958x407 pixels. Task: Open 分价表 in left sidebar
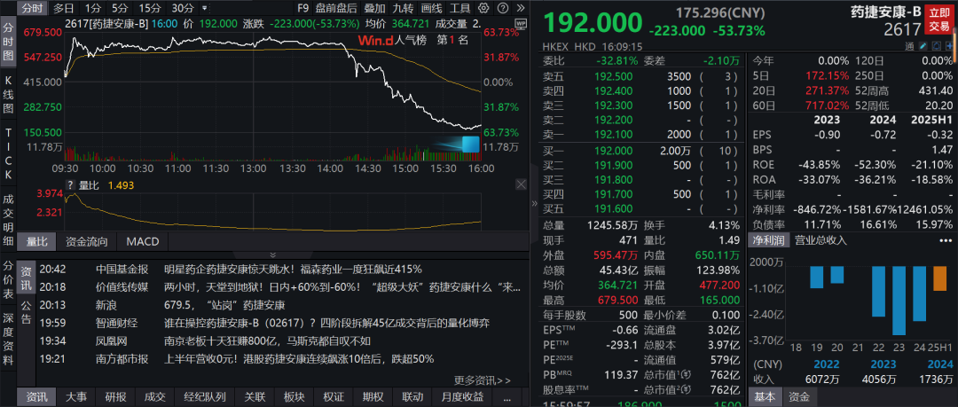[x=9, y=279]
